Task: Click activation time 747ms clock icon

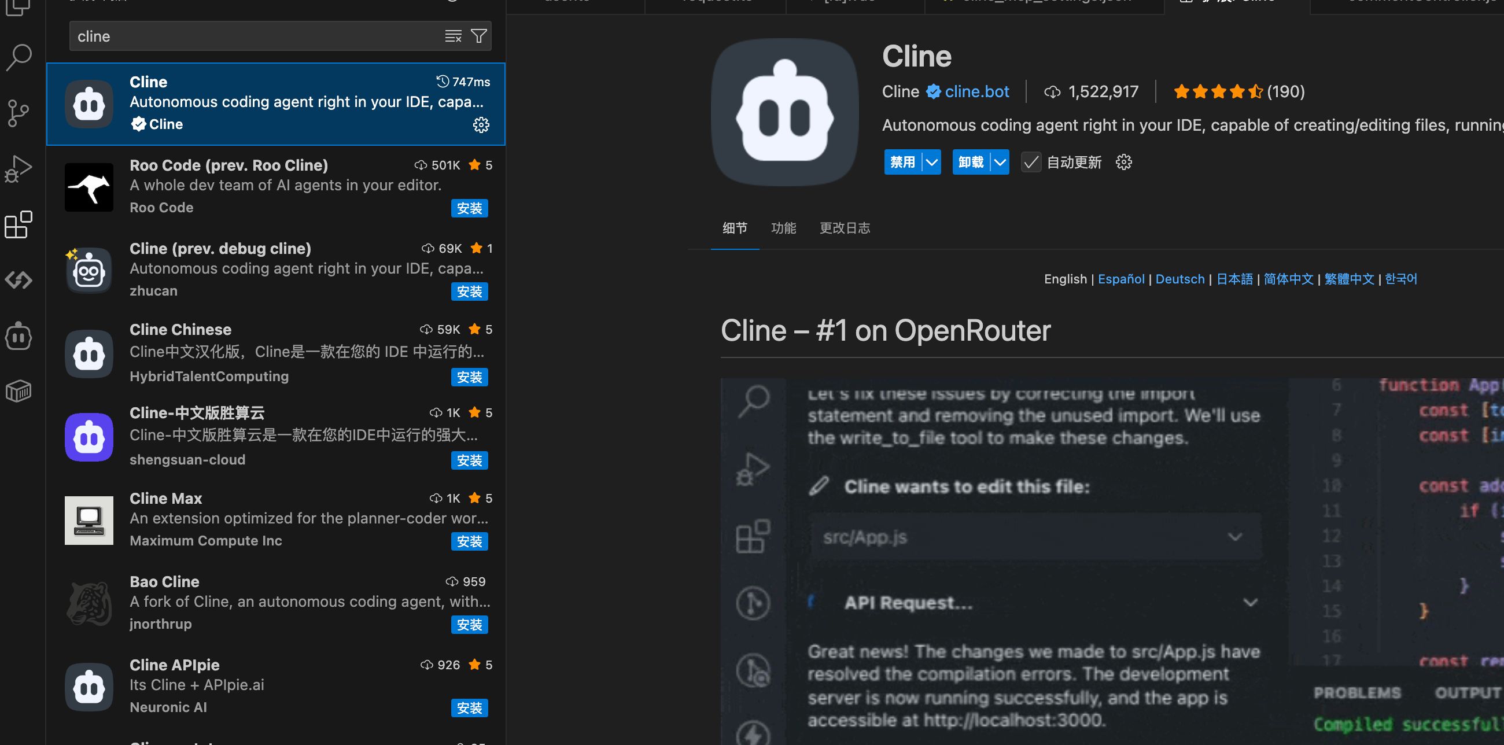Action: tap(443, 81)
